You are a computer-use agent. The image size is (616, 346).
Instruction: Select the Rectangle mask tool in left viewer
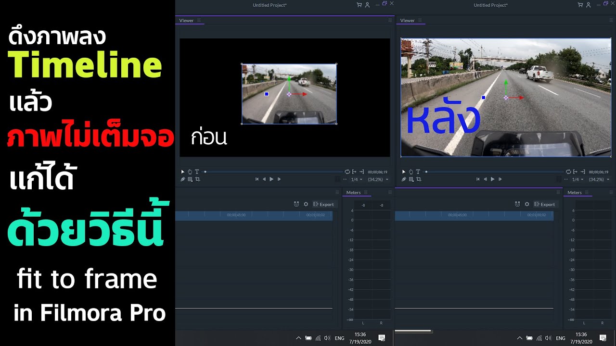coord(190,179)
